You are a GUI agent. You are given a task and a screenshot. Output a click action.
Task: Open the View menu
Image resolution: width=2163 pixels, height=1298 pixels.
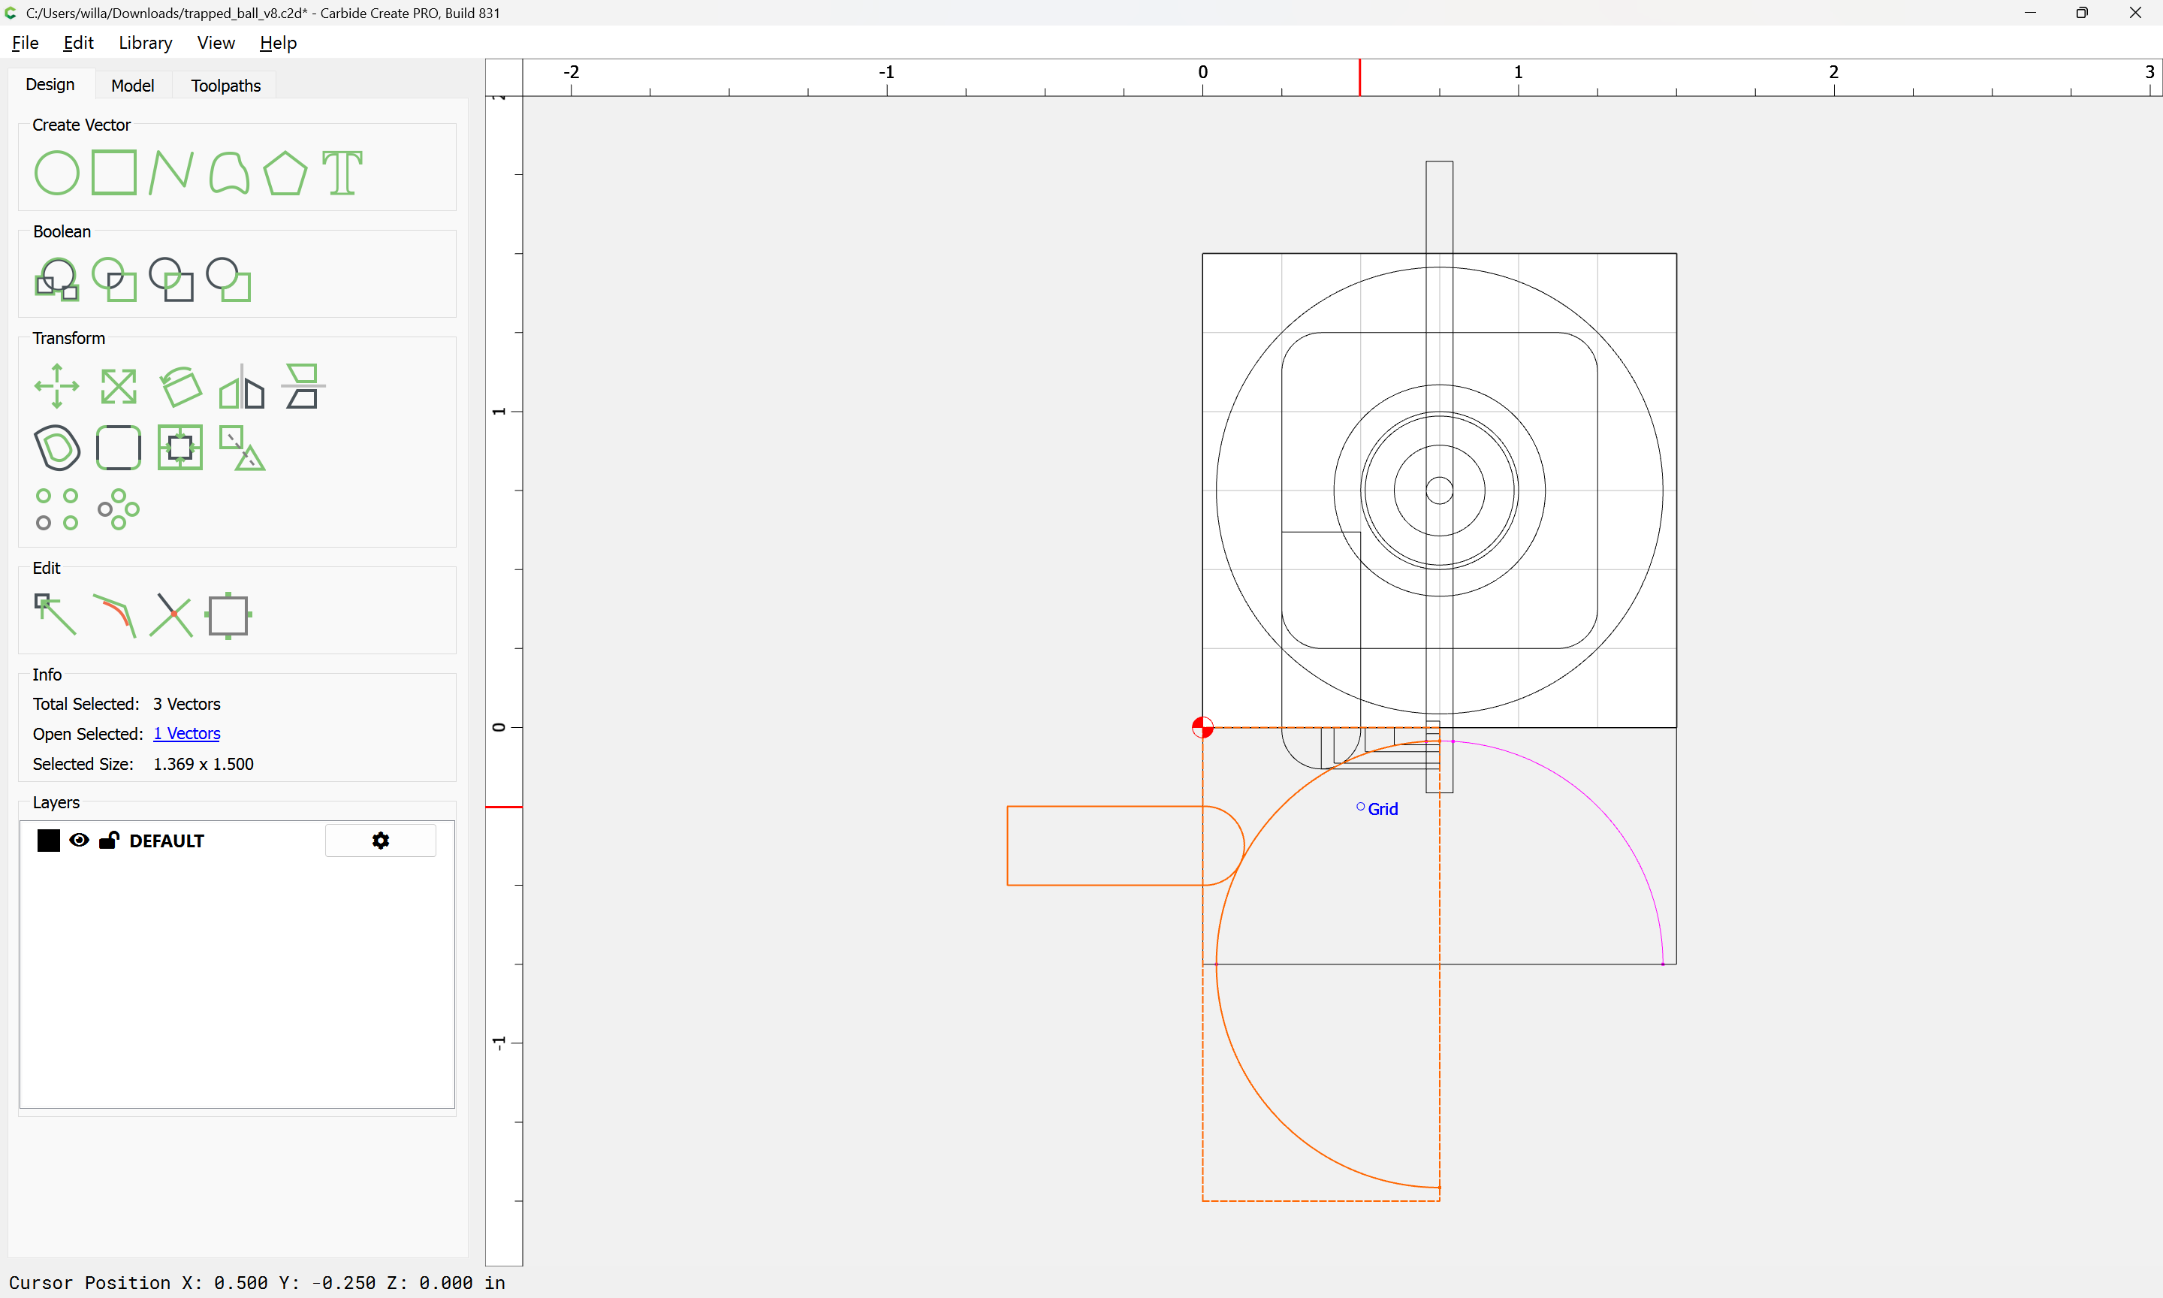(x=215, y=43)
